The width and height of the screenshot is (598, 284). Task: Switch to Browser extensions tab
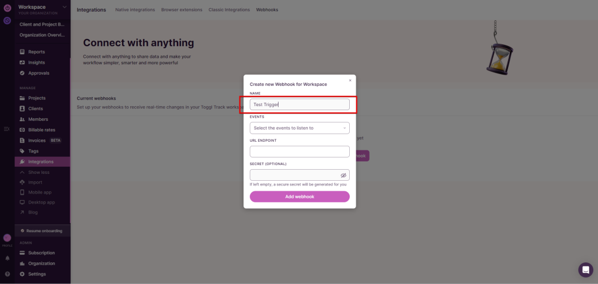(x=182, y=10)
